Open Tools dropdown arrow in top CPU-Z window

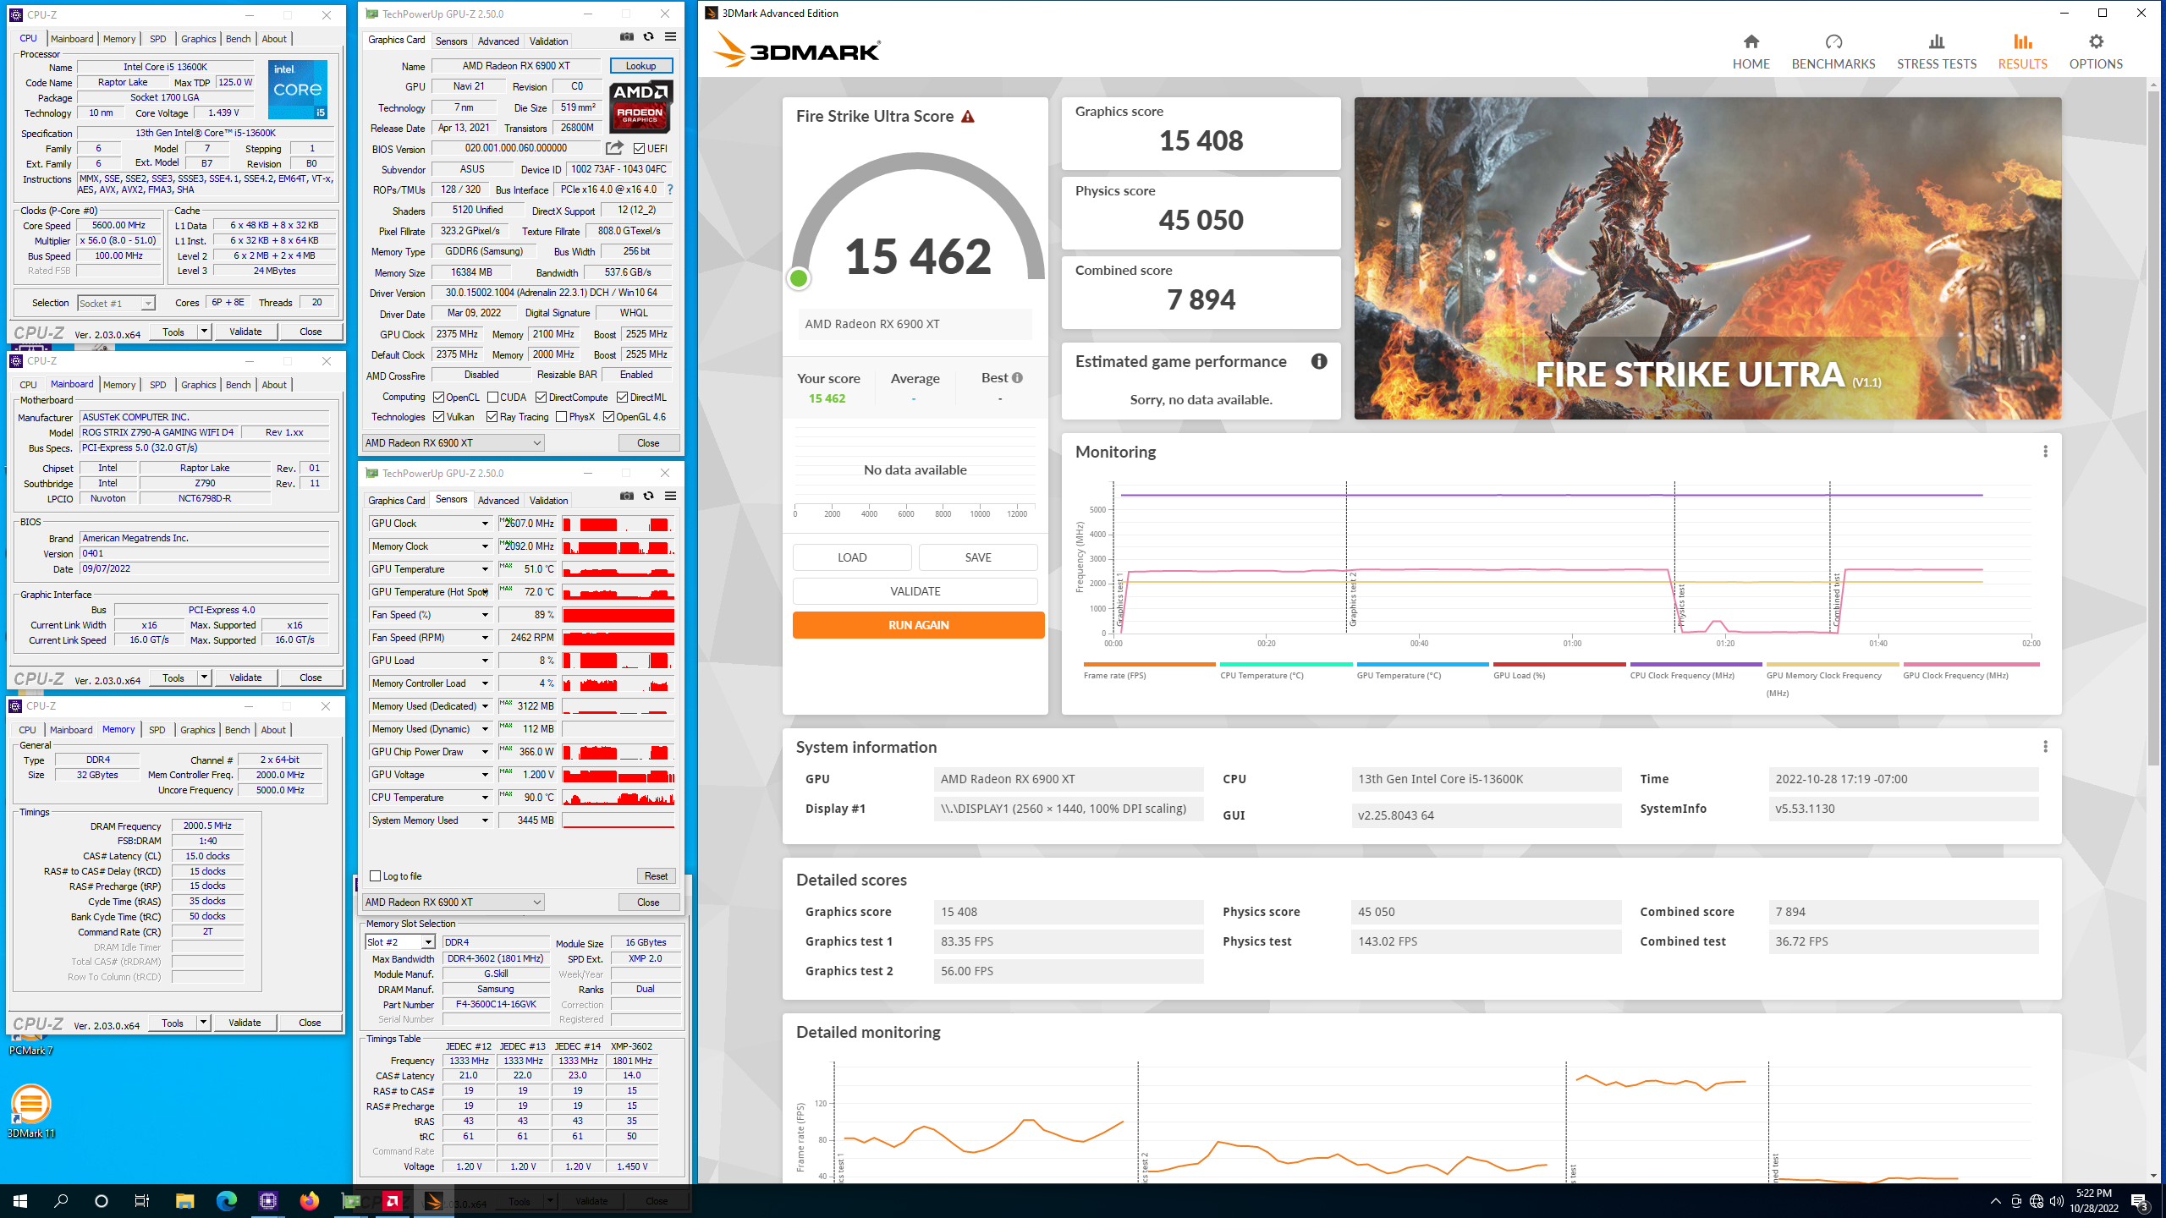[204, 332]
